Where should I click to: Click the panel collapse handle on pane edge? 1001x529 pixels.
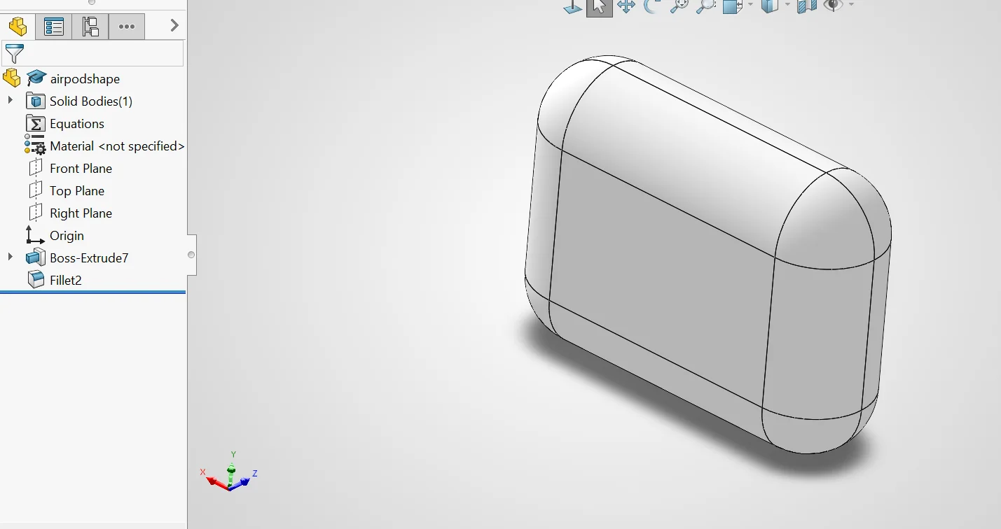(x=191, y=255)
